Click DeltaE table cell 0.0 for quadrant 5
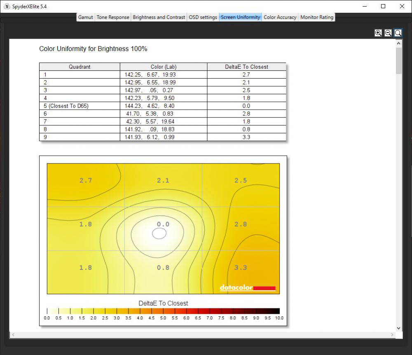 click(246, 106)
